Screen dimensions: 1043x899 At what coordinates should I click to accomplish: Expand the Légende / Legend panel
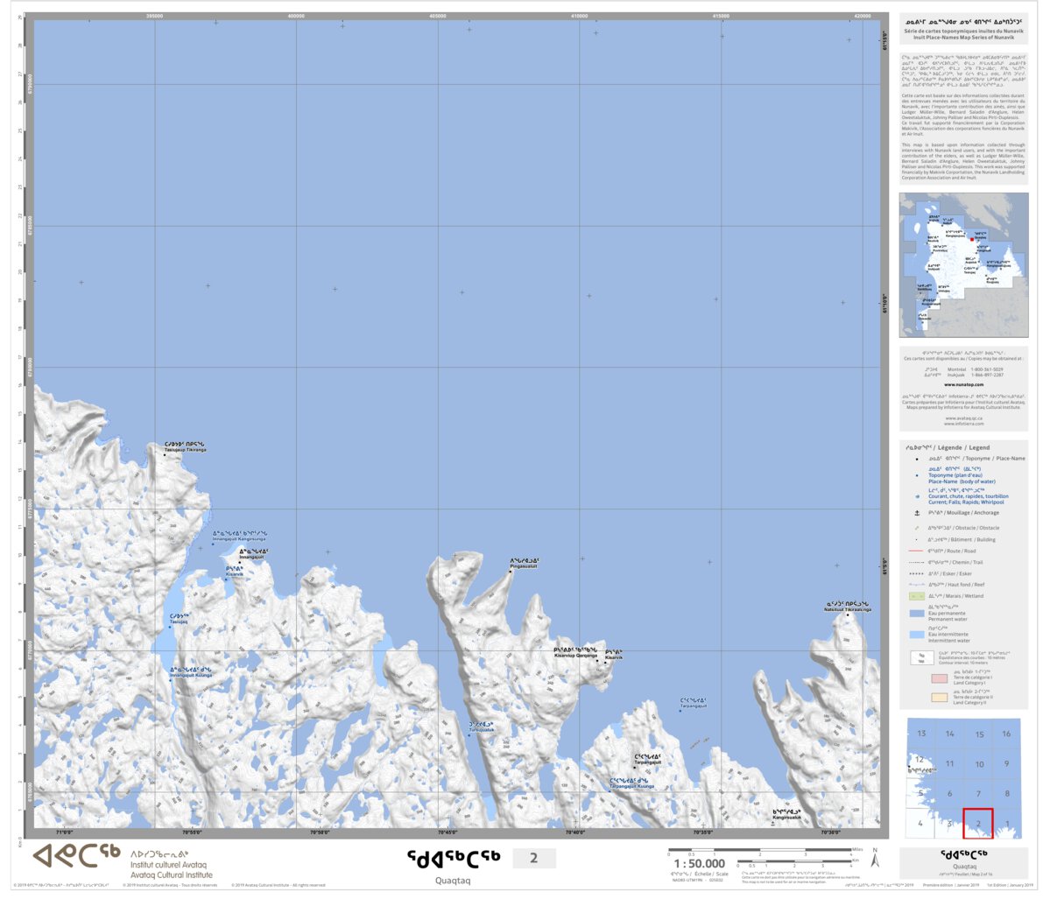pos(948,448)
